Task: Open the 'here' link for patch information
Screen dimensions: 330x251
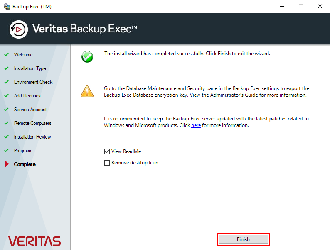Action: click(196, 125)
